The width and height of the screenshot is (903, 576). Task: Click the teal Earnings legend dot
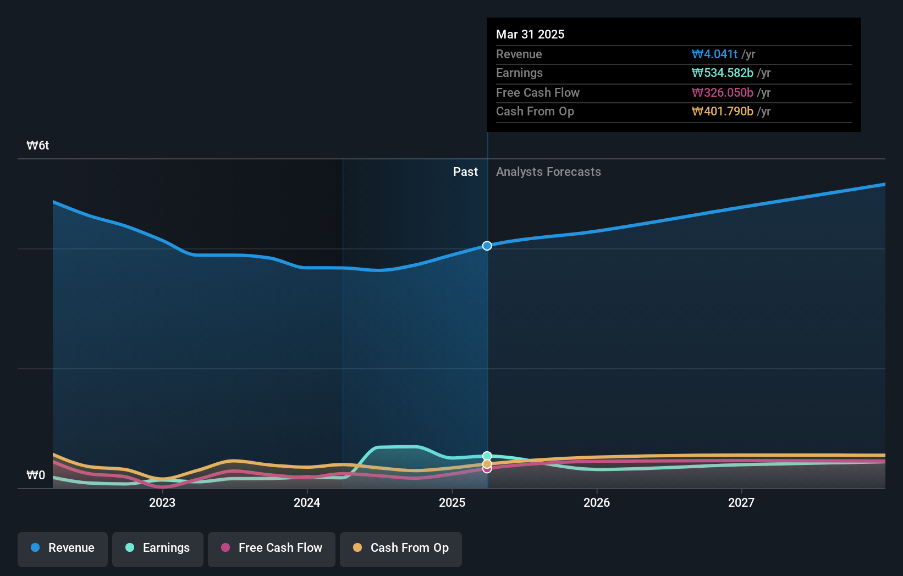pos(130,549)
